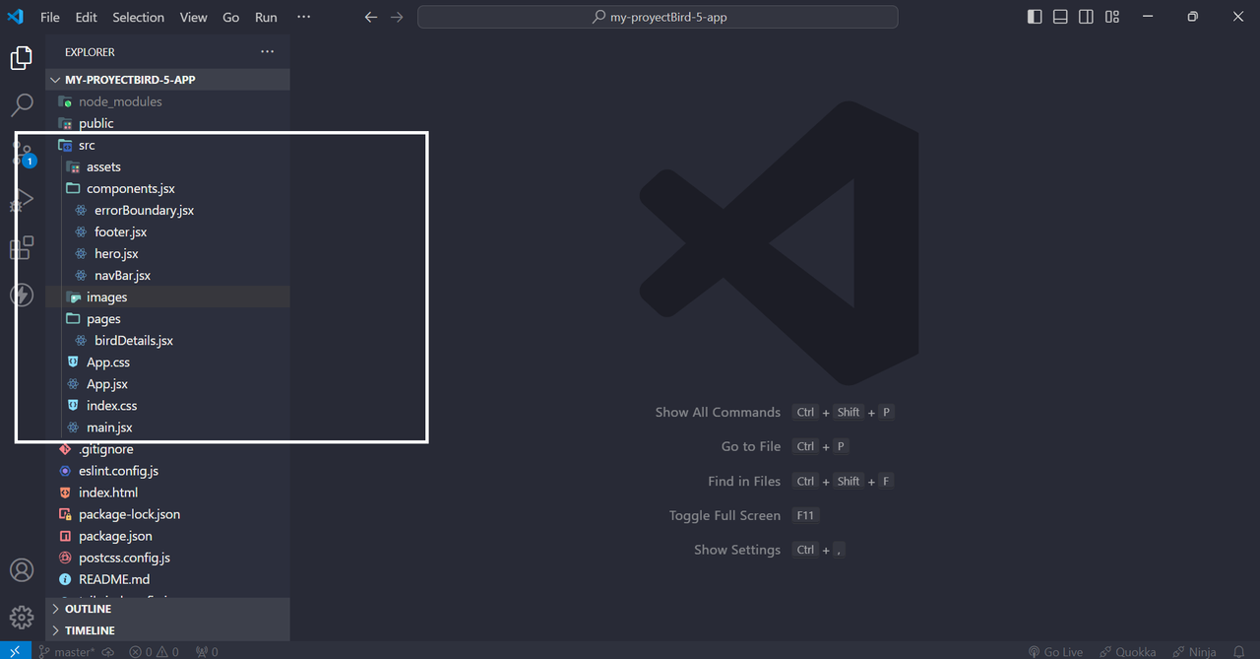Open the Run and Debug view
The image size is (1260, 659).
pyautogui.click(x=22, y=200)
